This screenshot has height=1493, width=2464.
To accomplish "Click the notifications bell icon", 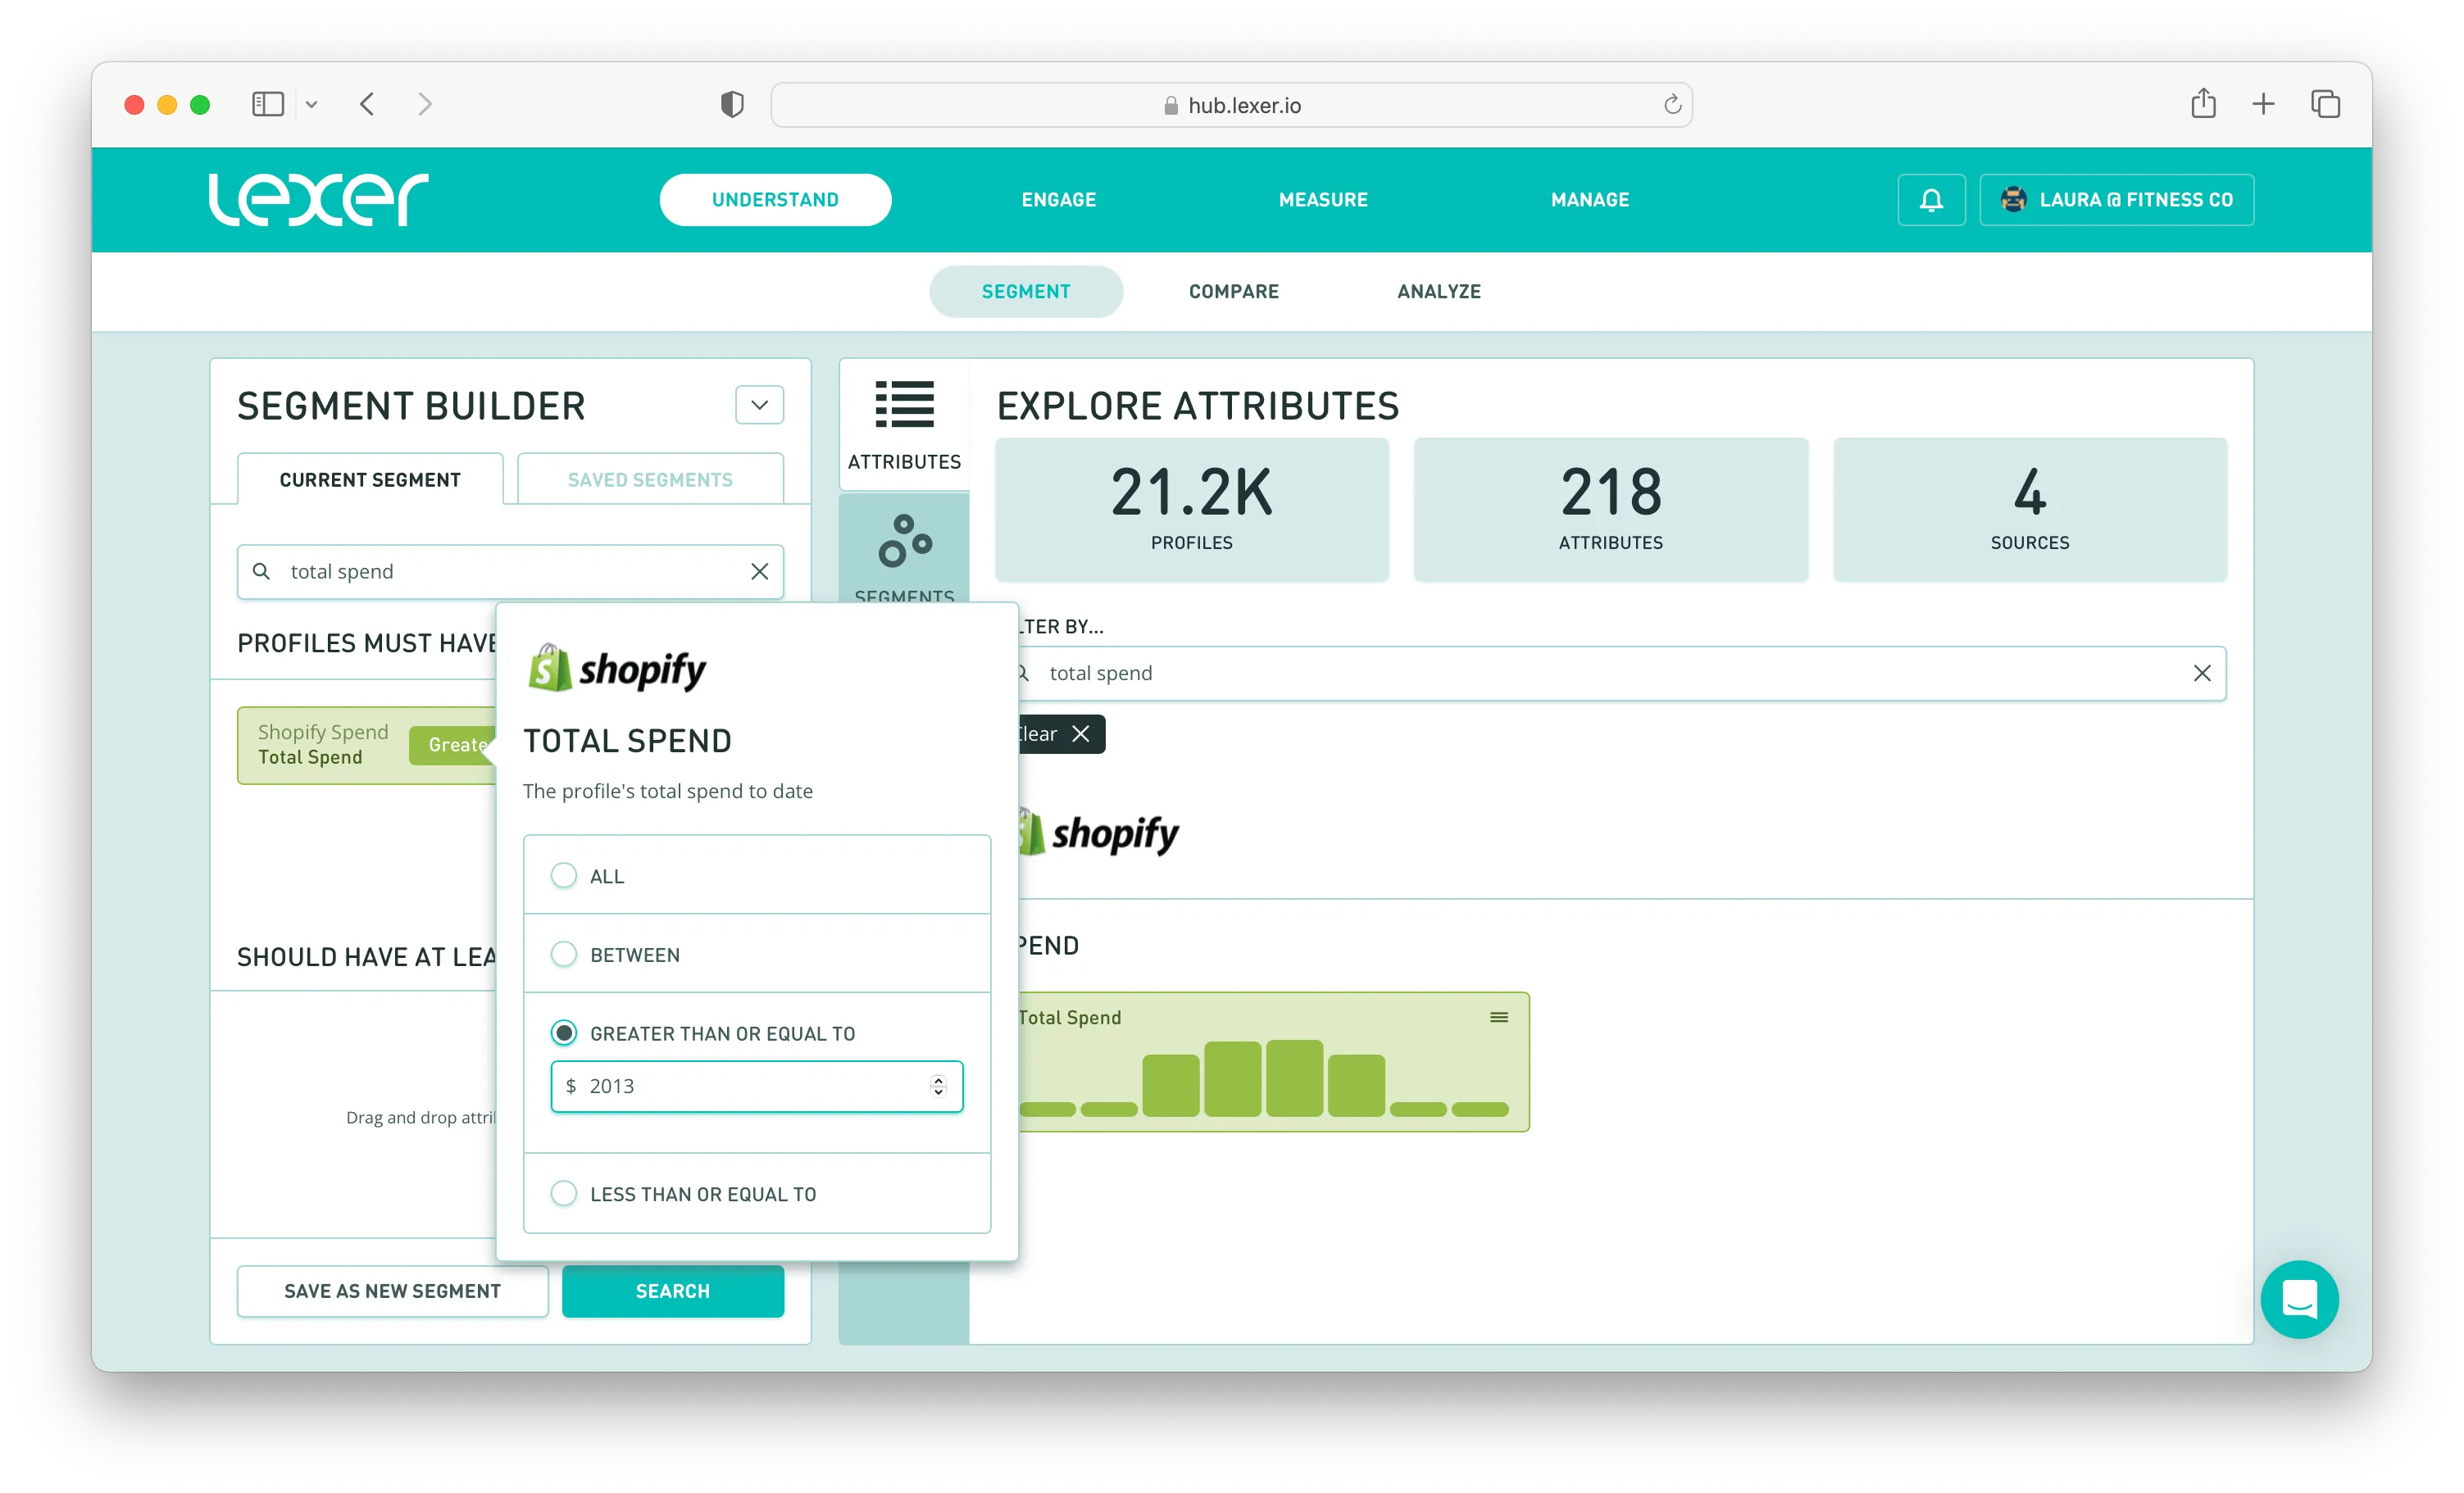I will [x=1930, y=200].
